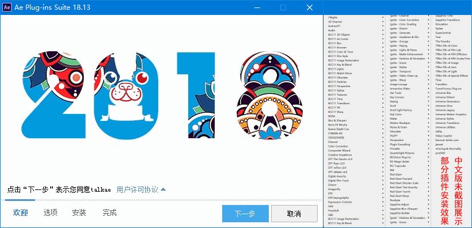Select the 完成 step tab

(109, 213)
